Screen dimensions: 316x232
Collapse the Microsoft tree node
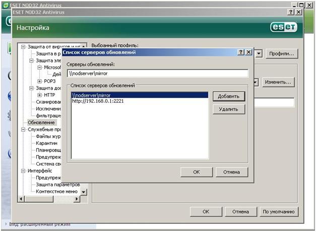tap(39, 67)
